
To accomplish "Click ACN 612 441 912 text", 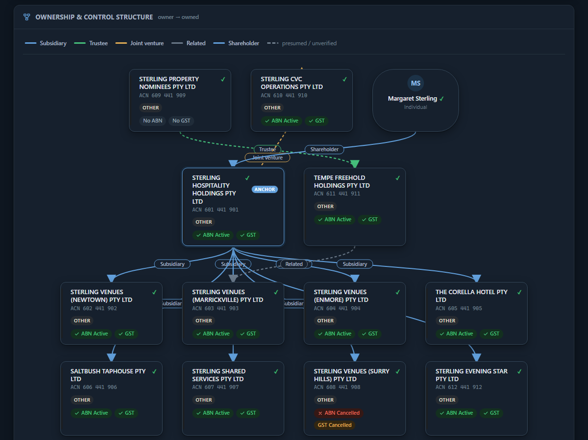I will 459,387.
